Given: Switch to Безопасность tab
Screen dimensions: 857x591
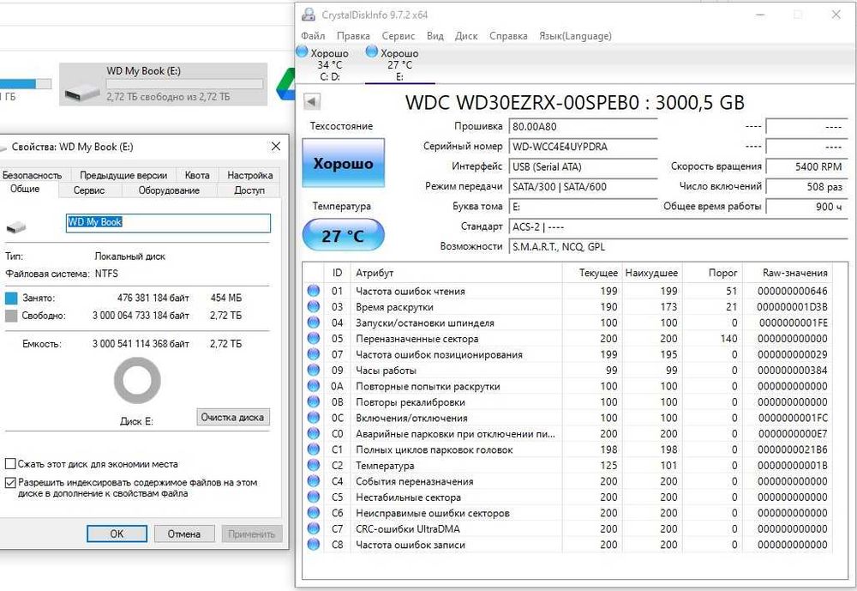Looking at the screenshot, I should click(33, 175).
